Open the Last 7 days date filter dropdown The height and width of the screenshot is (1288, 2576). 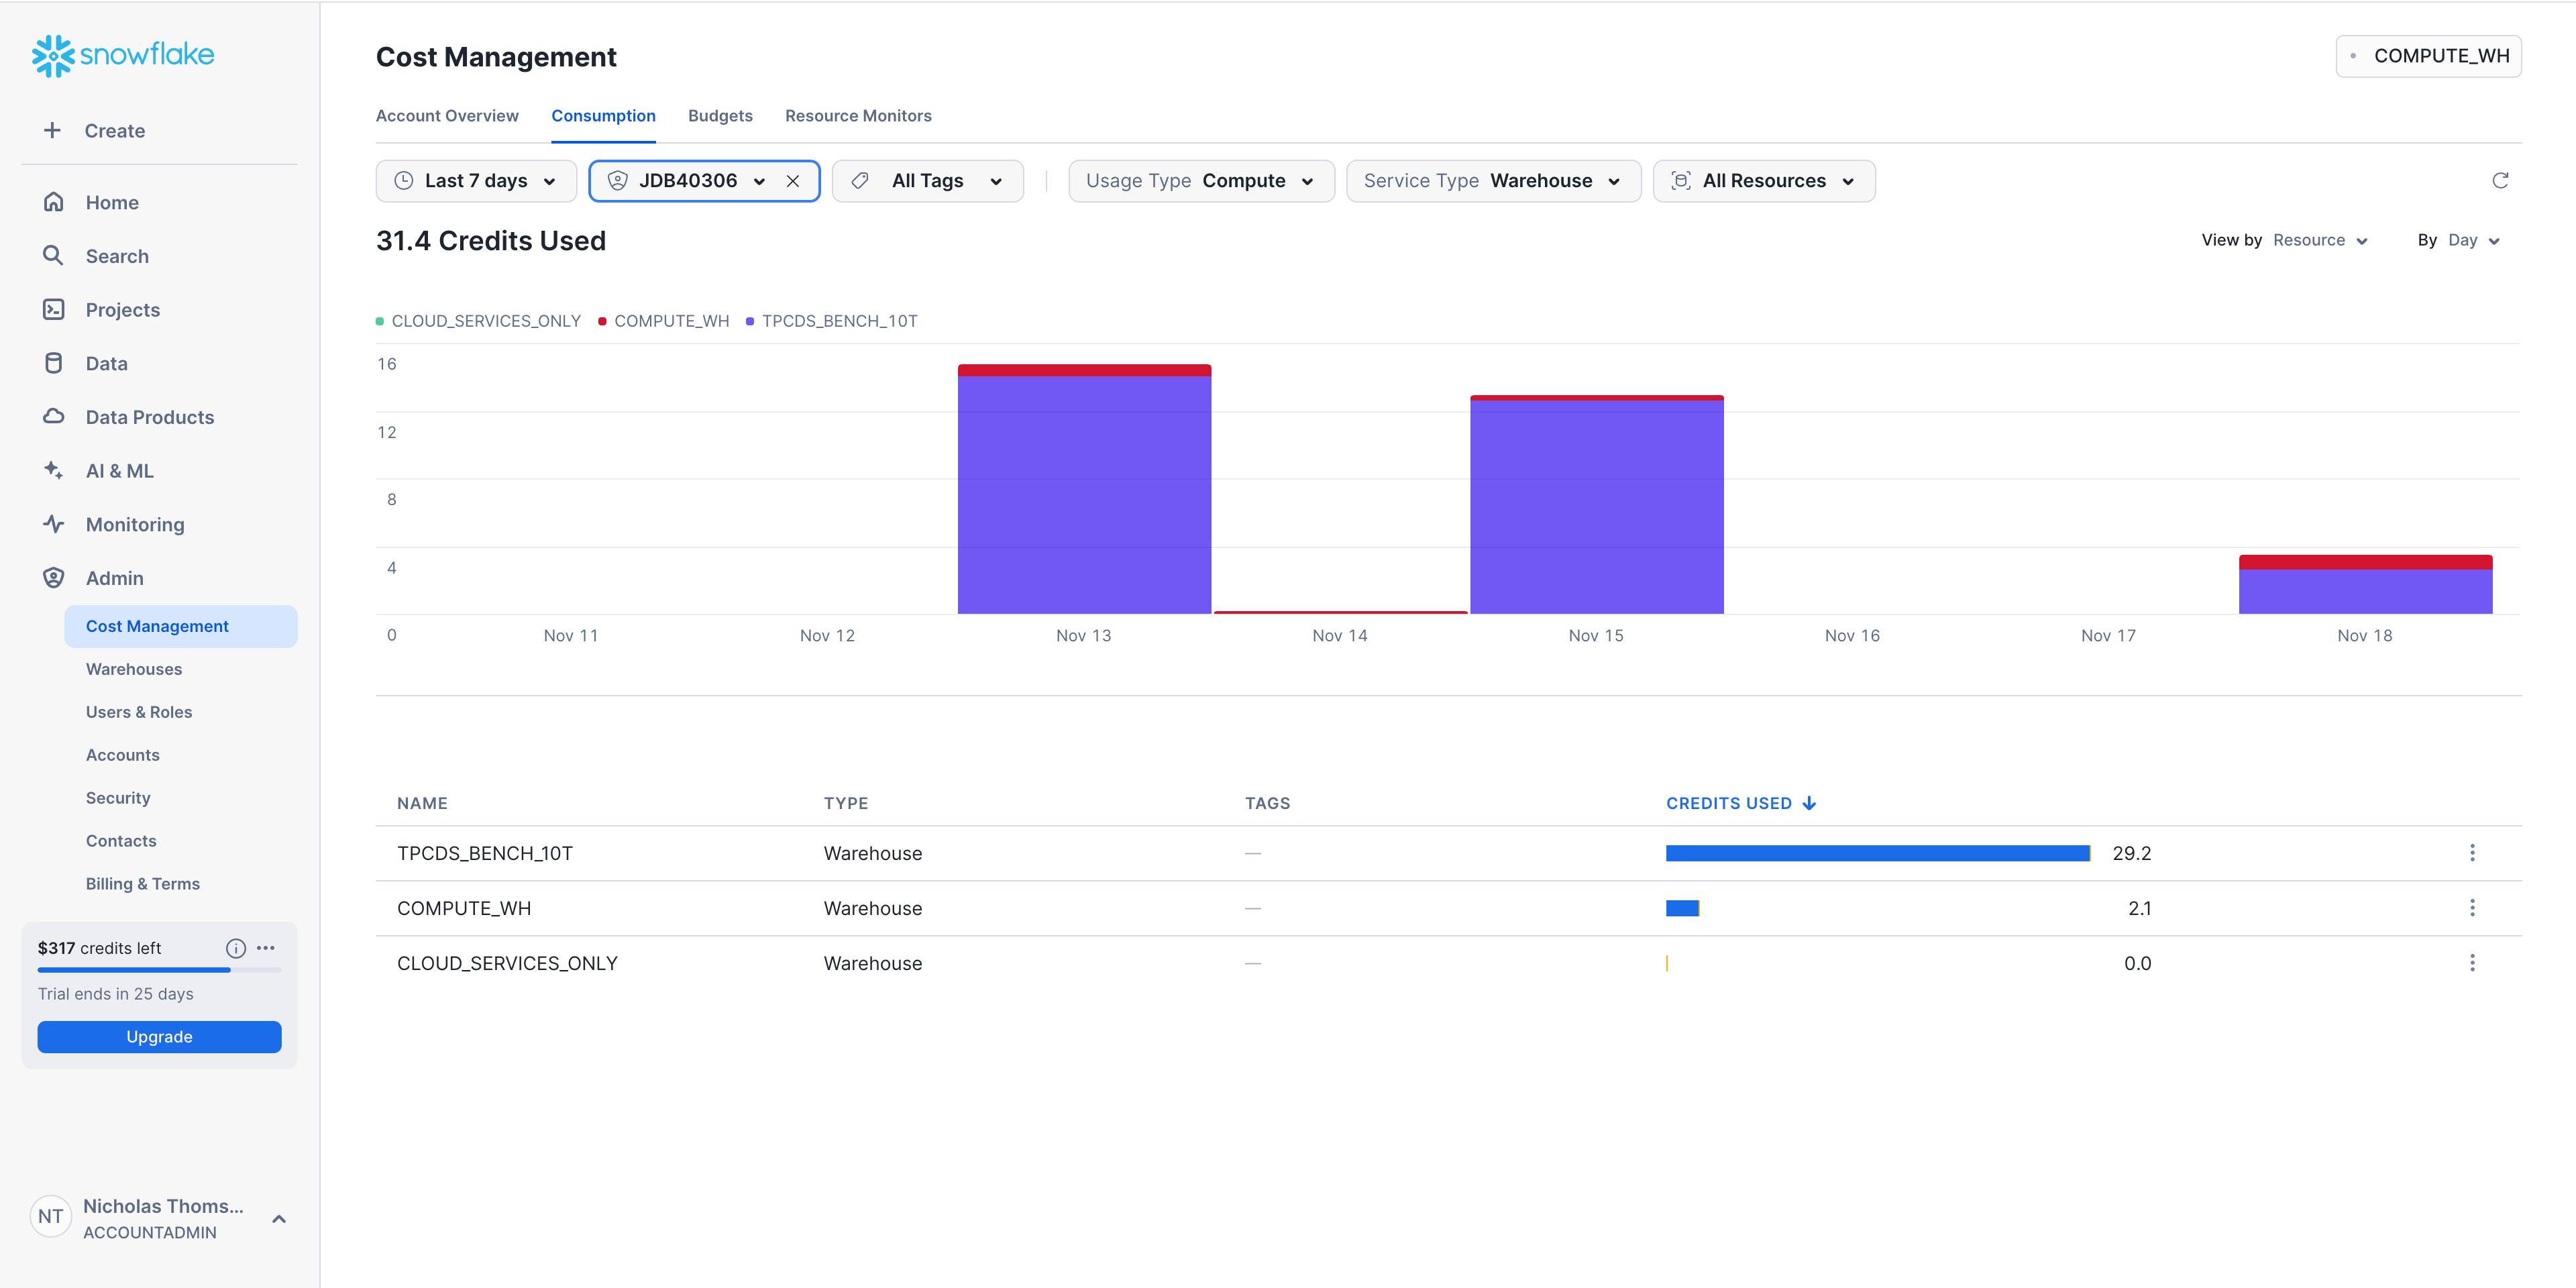476,181
